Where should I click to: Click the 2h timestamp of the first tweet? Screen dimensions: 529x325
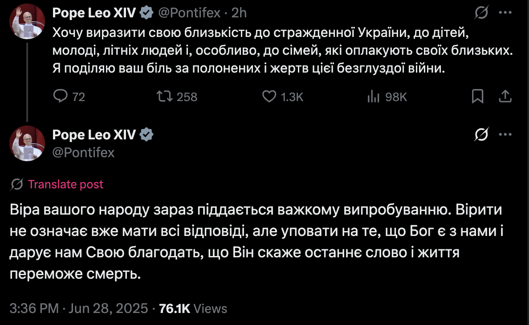[x=239, y=13]
